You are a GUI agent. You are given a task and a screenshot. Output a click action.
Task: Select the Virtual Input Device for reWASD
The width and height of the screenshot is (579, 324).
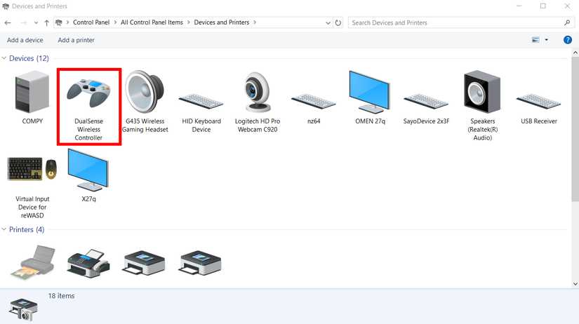tap(32, 172)
